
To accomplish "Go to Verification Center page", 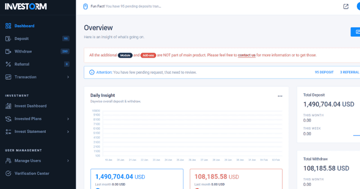I will (x=31, y=174).
